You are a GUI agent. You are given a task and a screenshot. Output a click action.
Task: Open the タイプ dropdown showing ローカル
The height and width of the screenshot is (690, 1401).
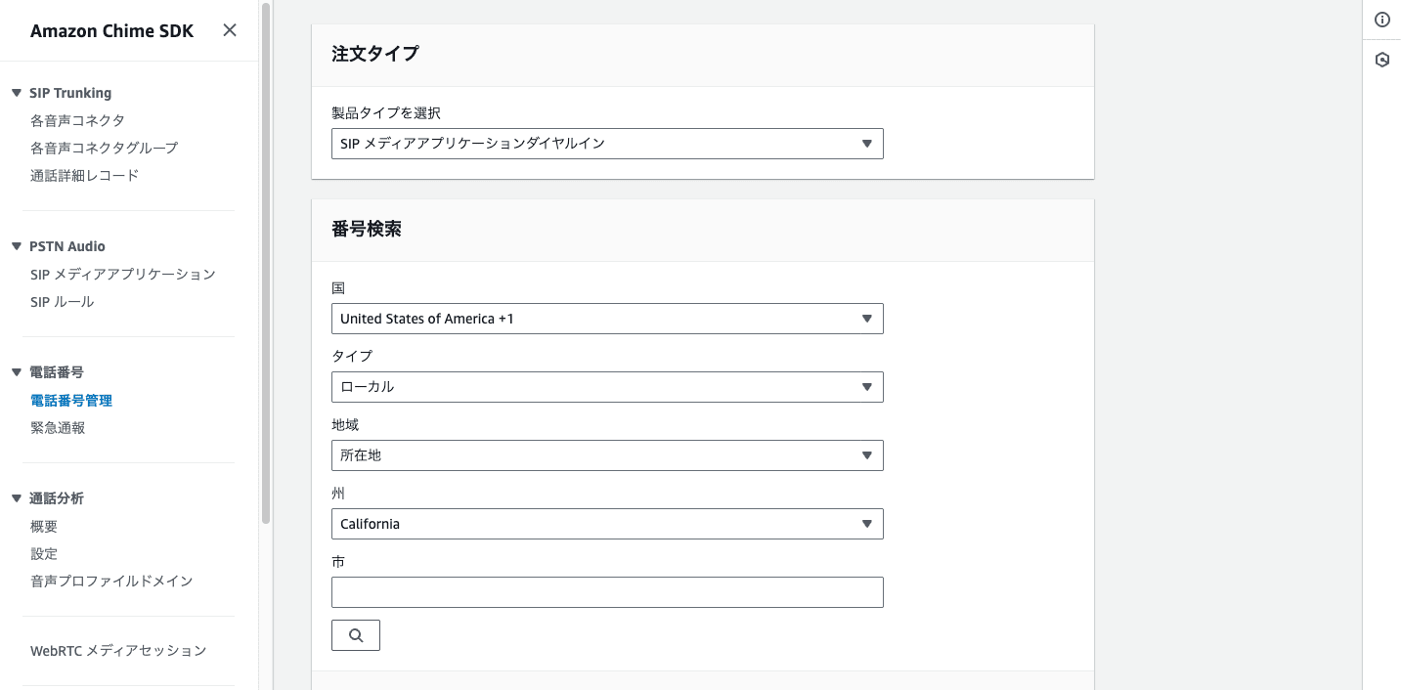pos(607,387)
